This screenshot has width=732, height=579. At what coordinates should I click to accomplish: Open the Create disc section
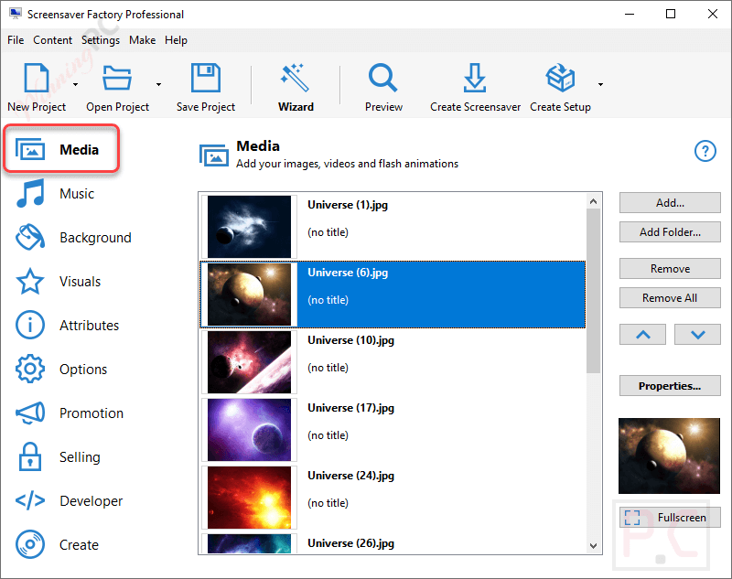point(57,544)
